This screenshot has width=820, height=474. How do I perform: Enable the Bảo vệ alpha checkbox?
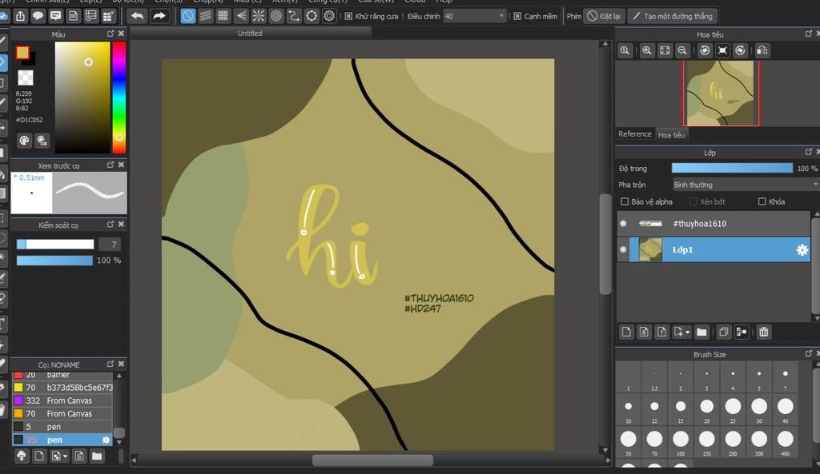point(625,201)
